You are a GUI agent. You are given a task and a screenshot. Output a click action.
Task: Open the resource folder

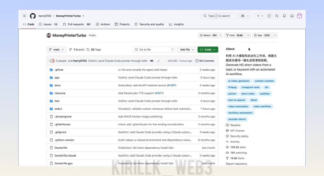(x=60, y=93)
